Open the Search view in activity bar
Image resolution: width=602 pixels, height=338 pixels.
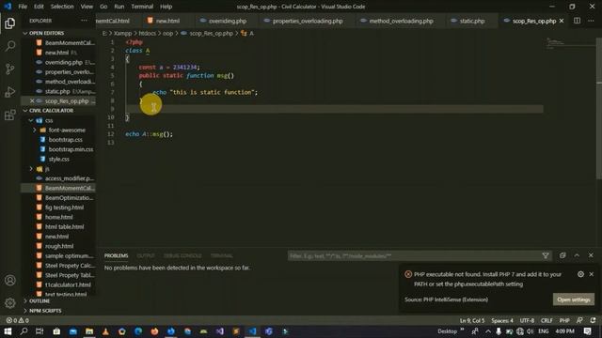coord(10,46)
